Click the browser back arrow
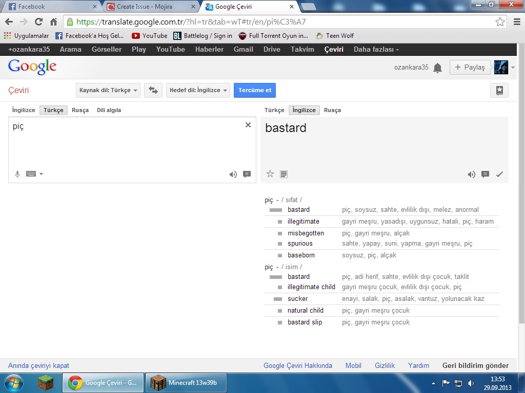 (x=9, y=21)
